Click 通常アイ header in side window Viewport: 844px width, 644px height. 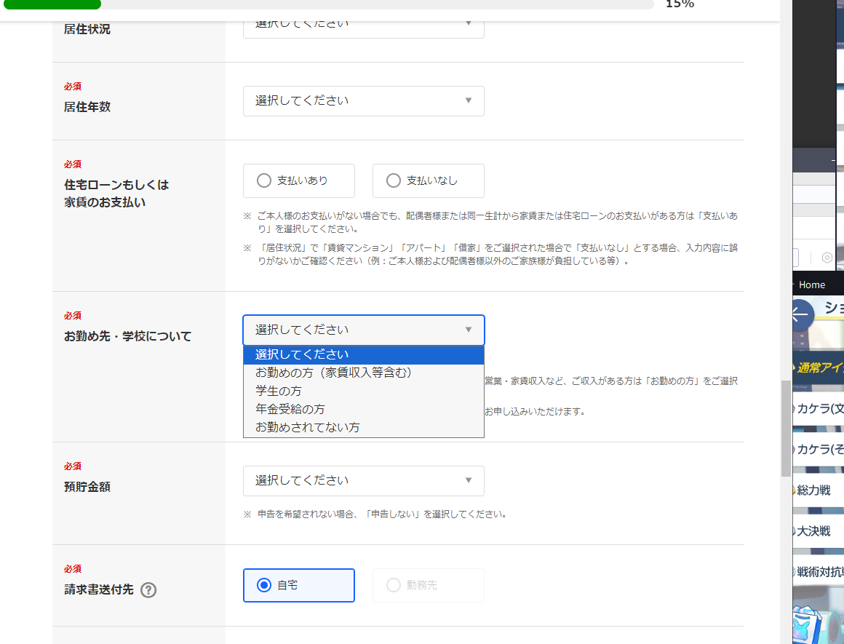click(x=818, y=367)
